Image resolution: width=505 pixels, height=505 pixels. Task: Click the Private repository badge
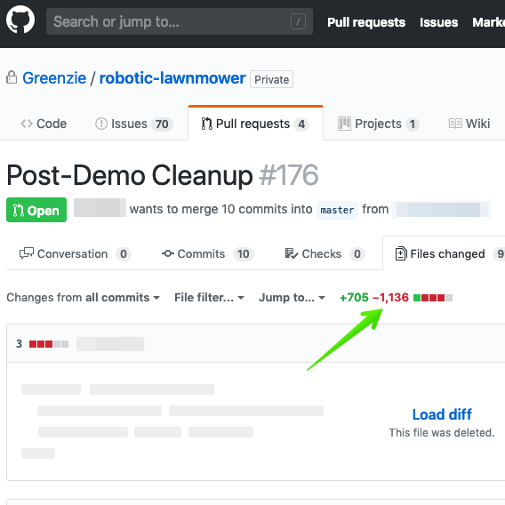point(271,79)
